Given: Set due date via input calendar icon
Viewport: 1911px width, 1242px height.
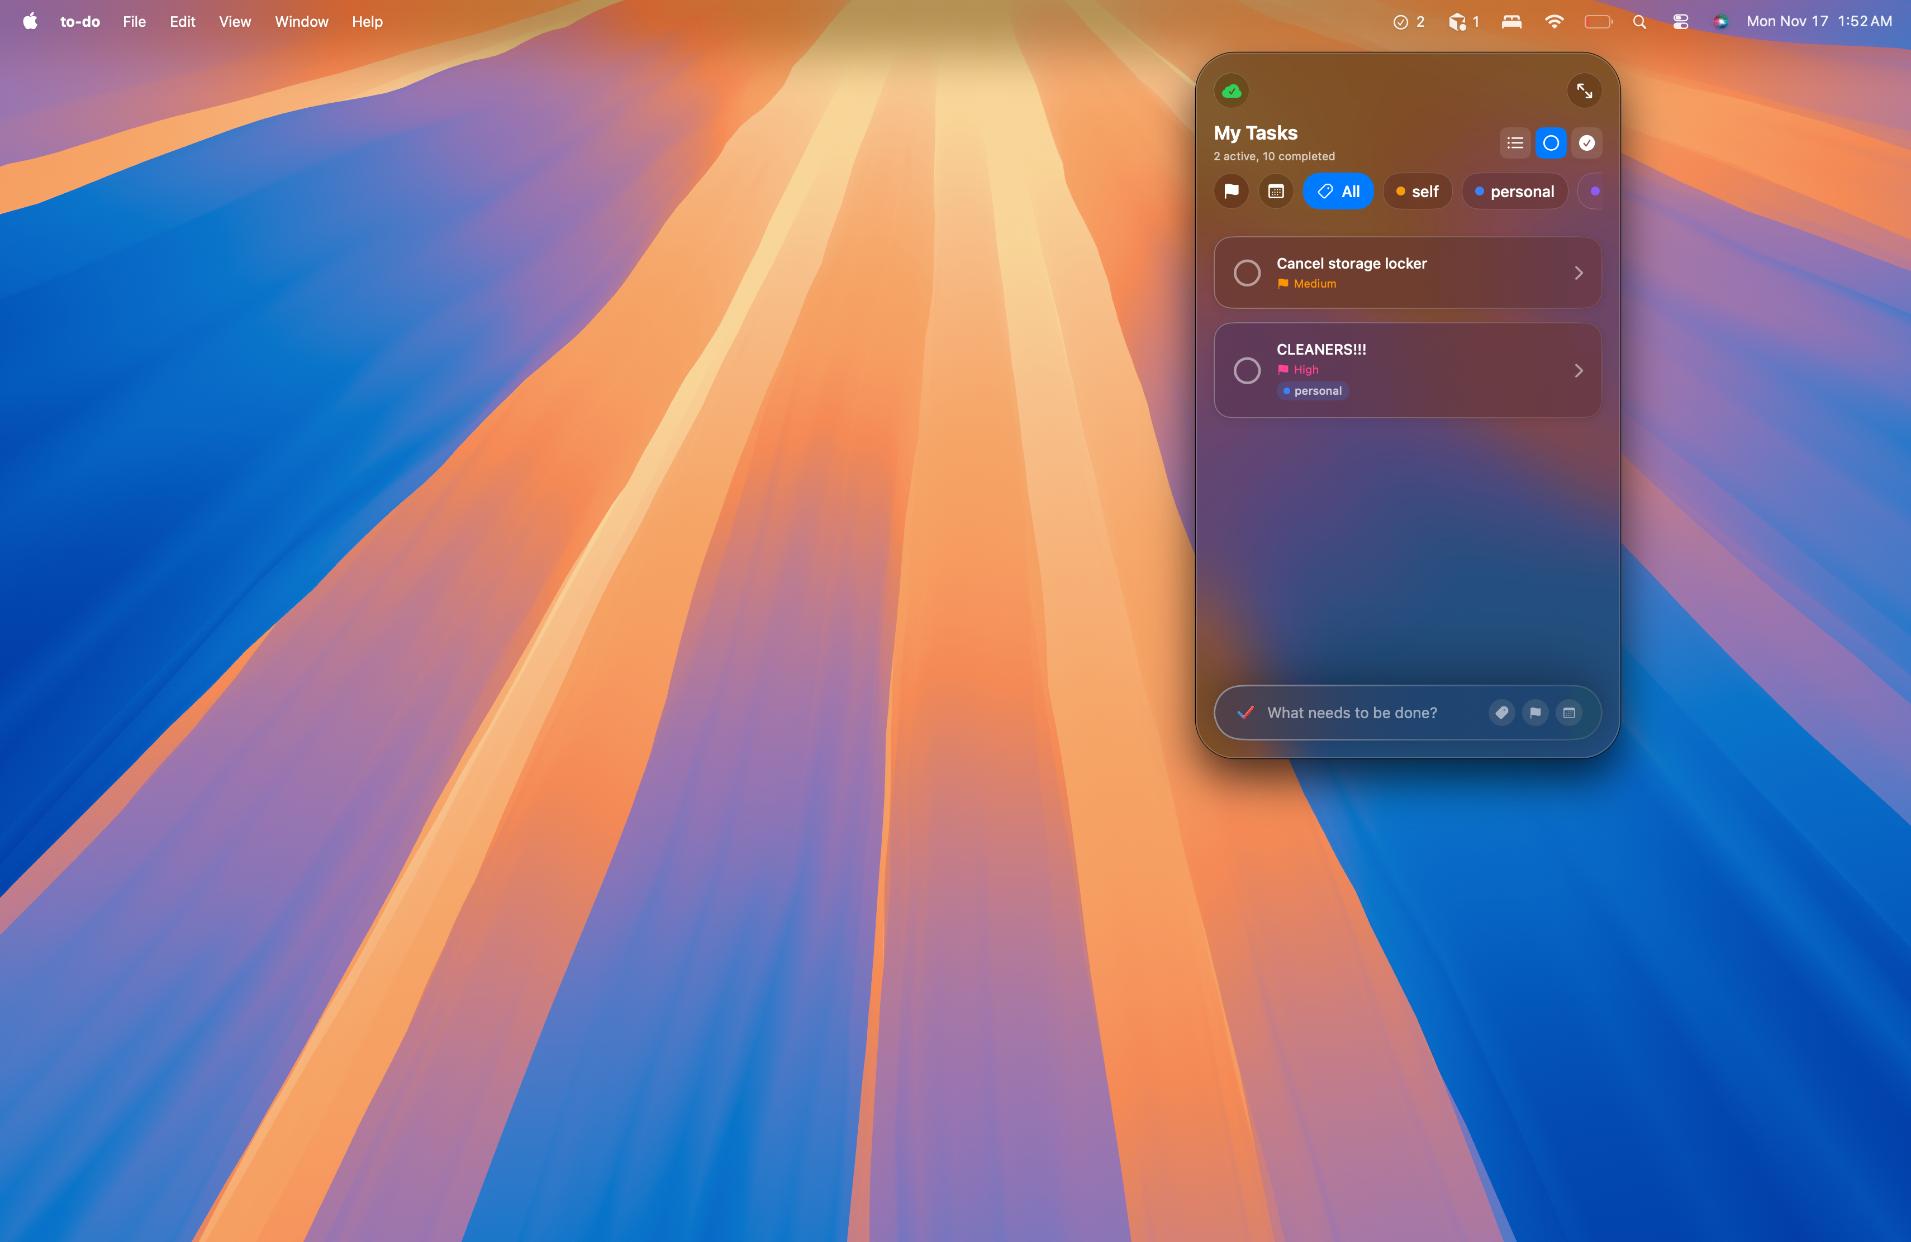Looking at the screenshot, I should (1568, 713).
